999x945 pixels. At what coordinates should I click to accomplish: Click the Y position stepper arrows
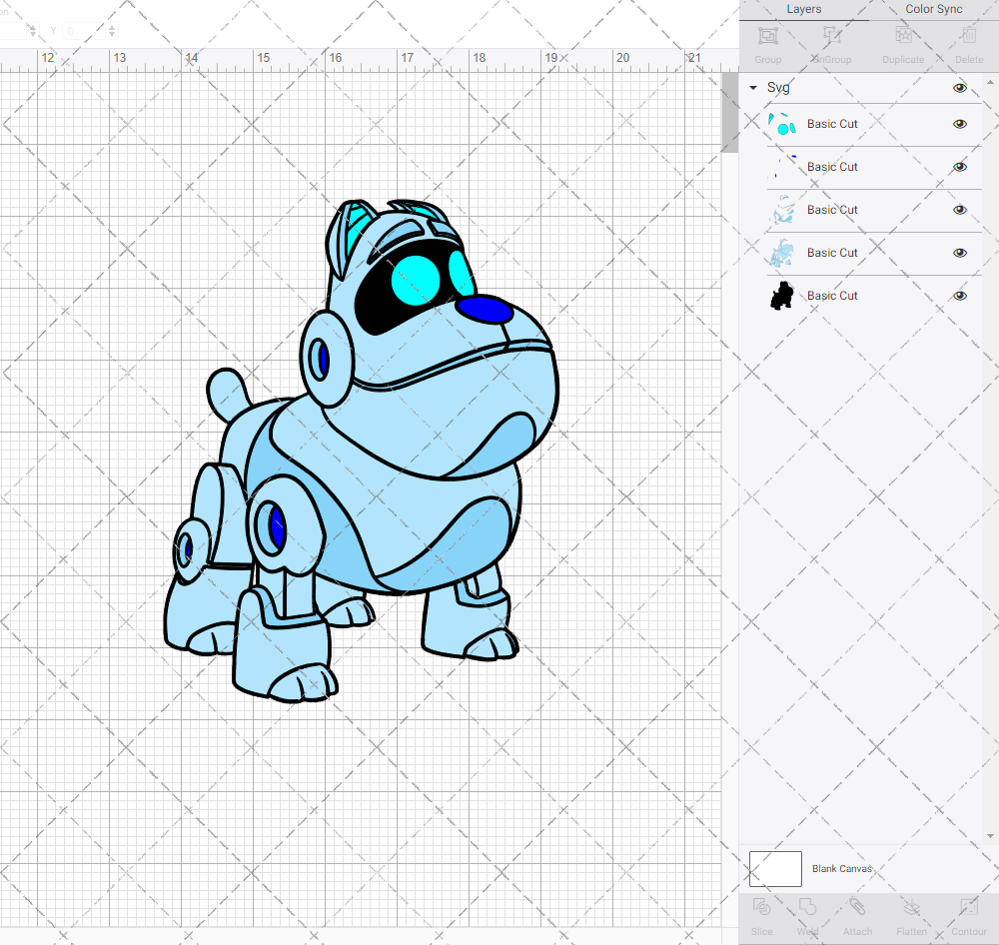point(112,31)
